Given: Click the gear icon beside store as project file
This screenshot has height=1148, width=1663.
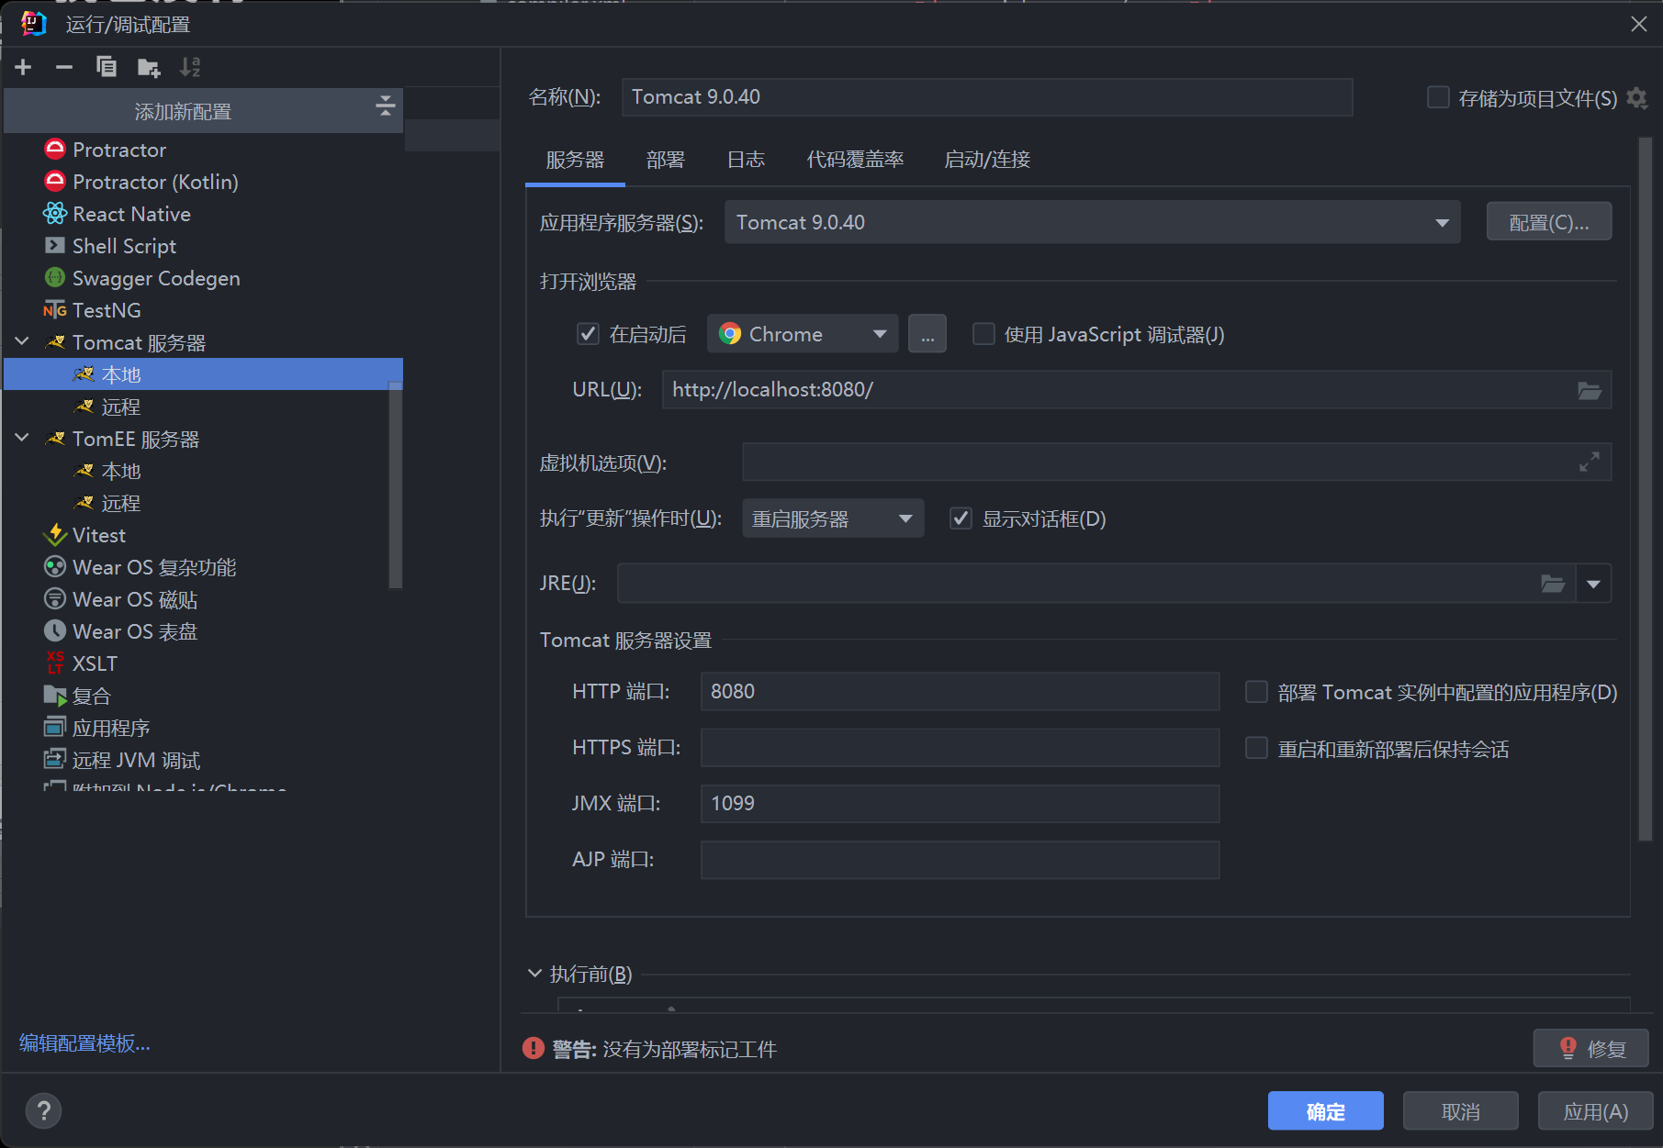Looking at the screenshot, I should [1636, 98].
